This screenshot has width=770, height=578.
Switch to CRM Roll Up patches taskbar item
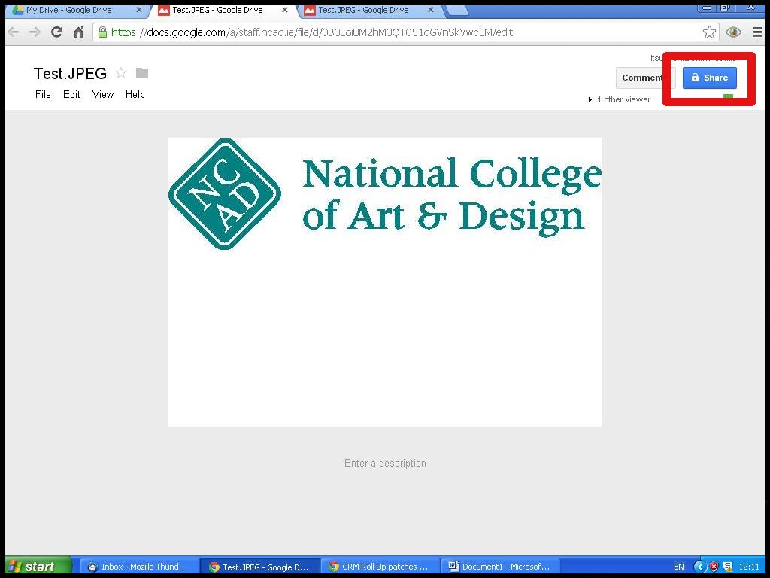click(381, 567)
